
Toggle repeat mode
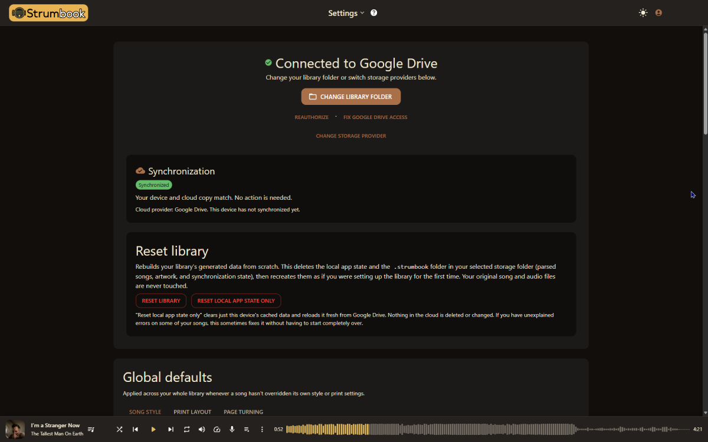(186, 430)
